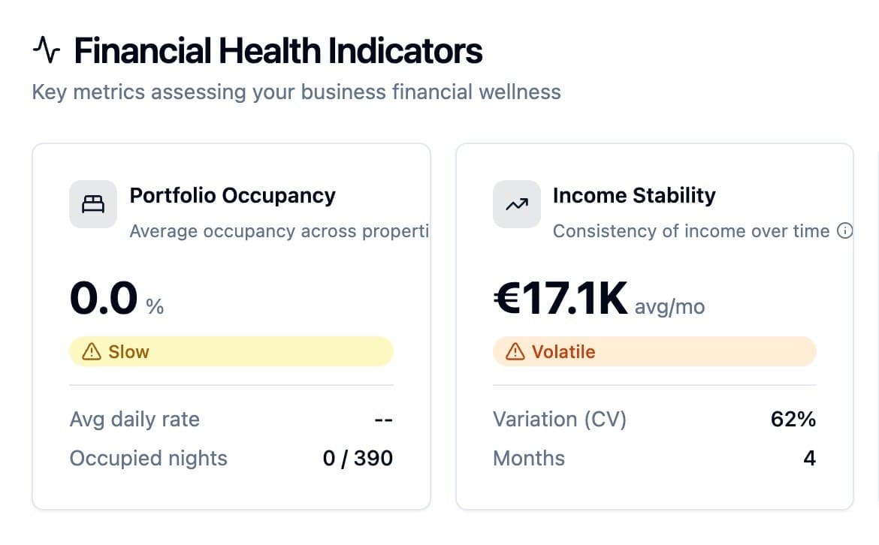Click the Average occupancy across properties subtitle
The width and height of the screenshot is (879, 545).
point(278,231)
